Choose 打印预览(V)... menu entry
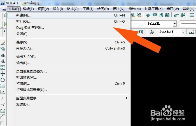This screenshot has height=126, width=196. tap(69, 78)
